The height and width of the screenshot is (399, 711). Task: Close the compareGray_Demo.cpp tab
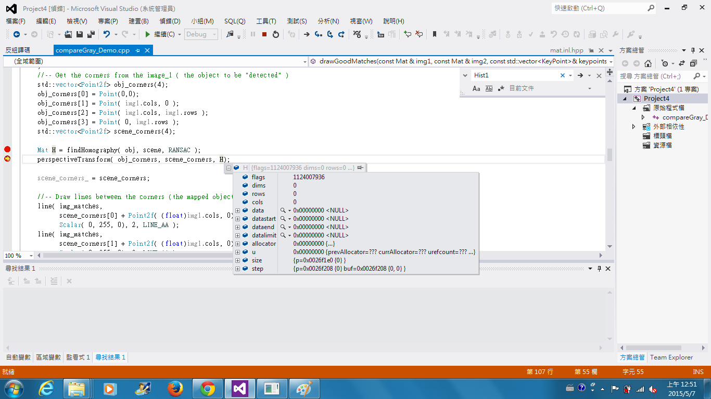147,50
